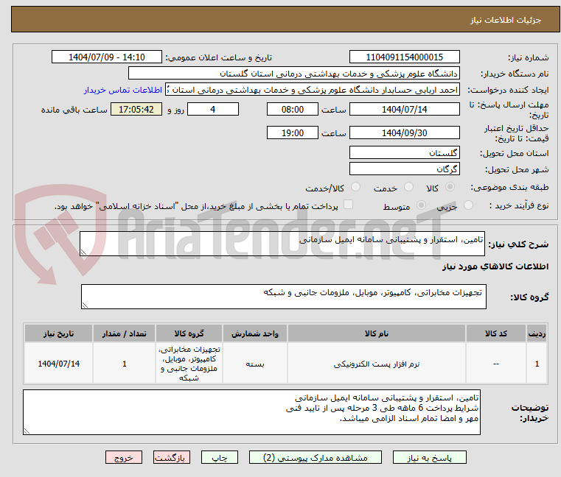Click the delivery city field گرگان
The height and width of the screenshot is (477, 561).
(404, 169)
